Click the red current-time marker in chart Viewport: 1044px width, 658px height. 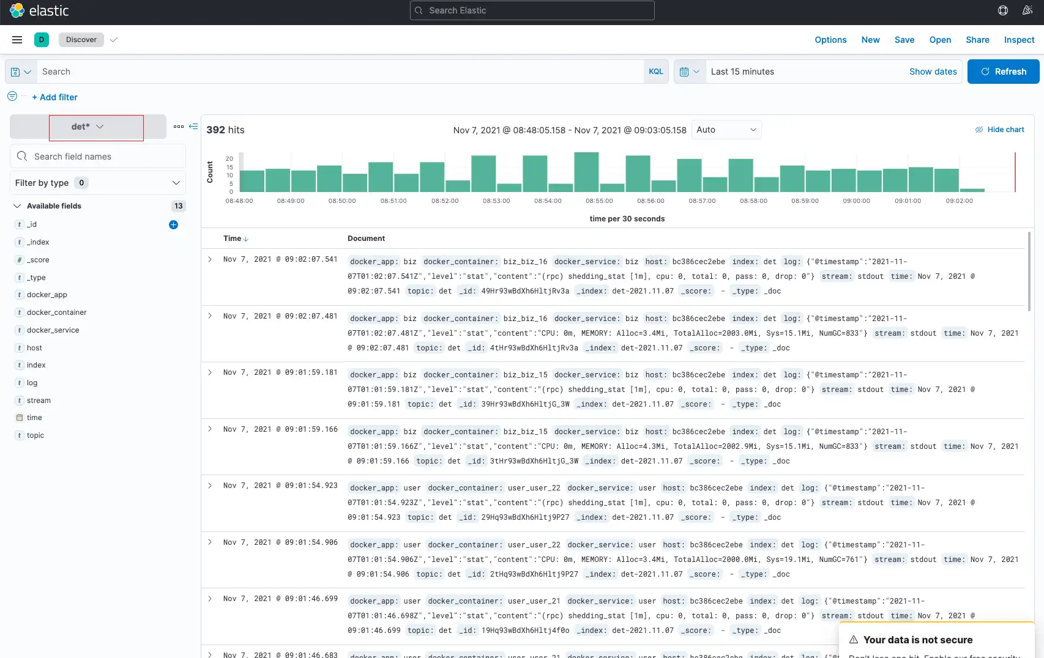[1015, 172]
